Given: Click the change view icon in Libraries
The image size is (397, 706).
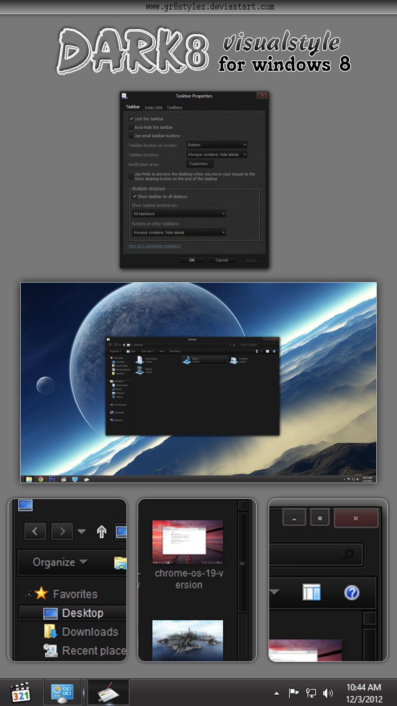Looking at the screenshot, I should [x=258, y=351].
